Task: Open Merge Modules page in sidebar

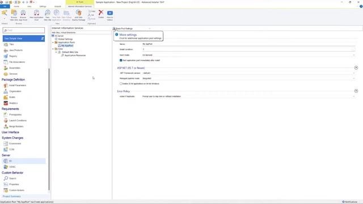Action: (x=14, y=126)
